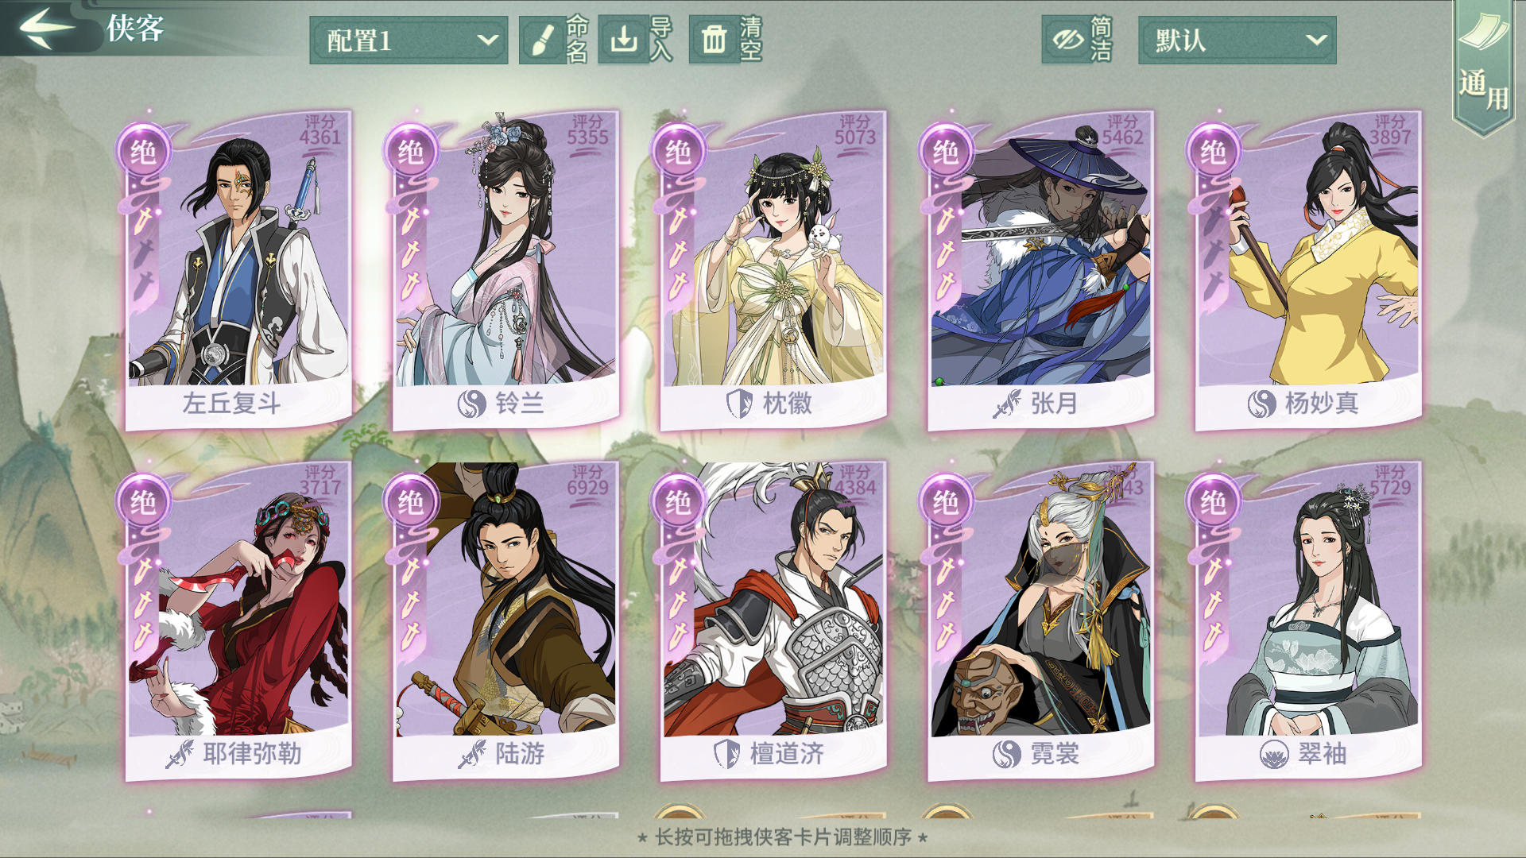Go back with the arrow icon
This screenshot has height=858, width=1526.
[47, 29]
